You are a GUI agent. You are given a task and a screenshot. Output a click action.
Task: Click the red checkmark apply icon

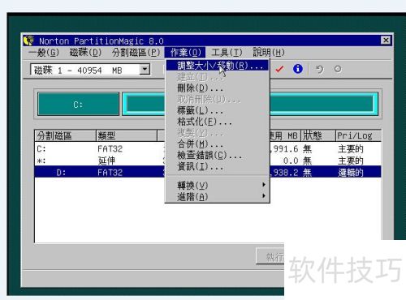tap(279, 69)
